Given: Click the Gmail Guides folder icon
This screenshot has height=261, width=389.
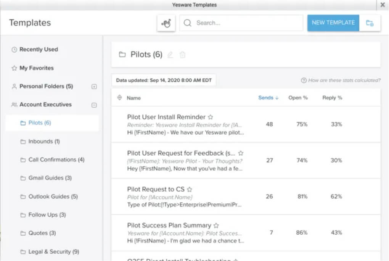Looking at the screenshot, I should (x=23, y=178).
